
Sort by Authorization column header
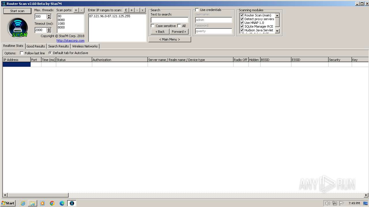[x=120, y=60]
